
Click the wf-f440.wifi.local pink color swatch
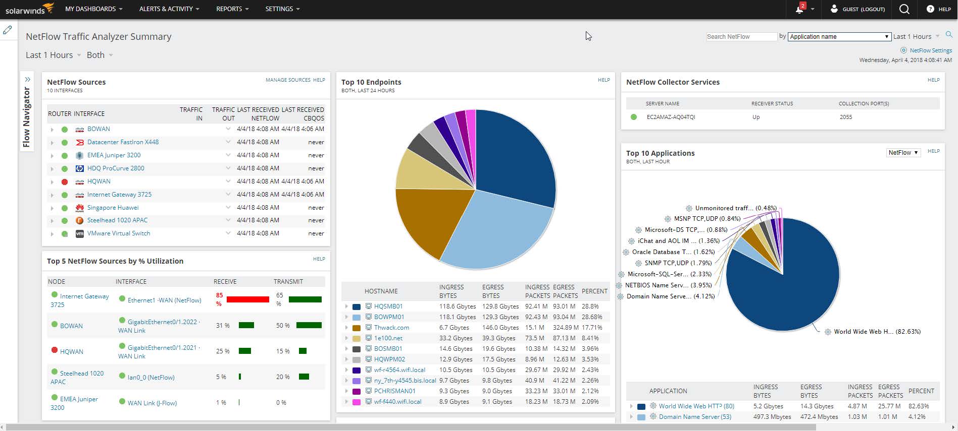pos(357,402)
